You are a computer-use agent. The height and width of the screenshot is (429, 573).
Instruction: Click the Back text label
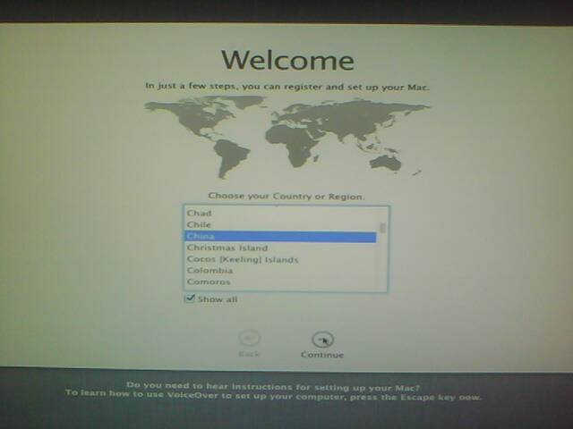click(250, 355)
